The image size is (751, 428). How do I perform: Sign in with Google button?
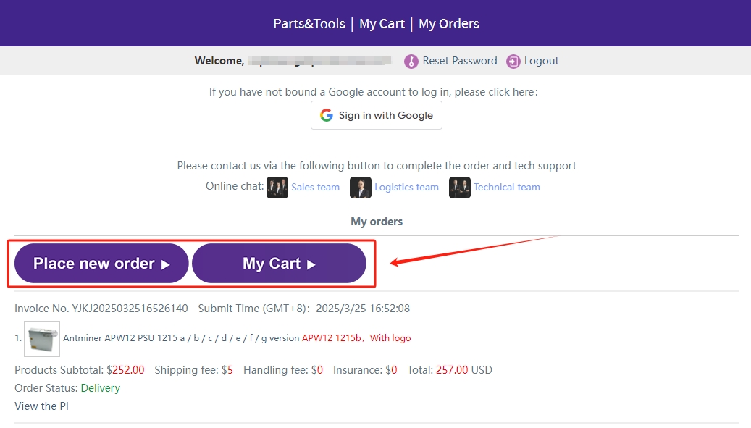pyautogui.click(x=377, y=115)
